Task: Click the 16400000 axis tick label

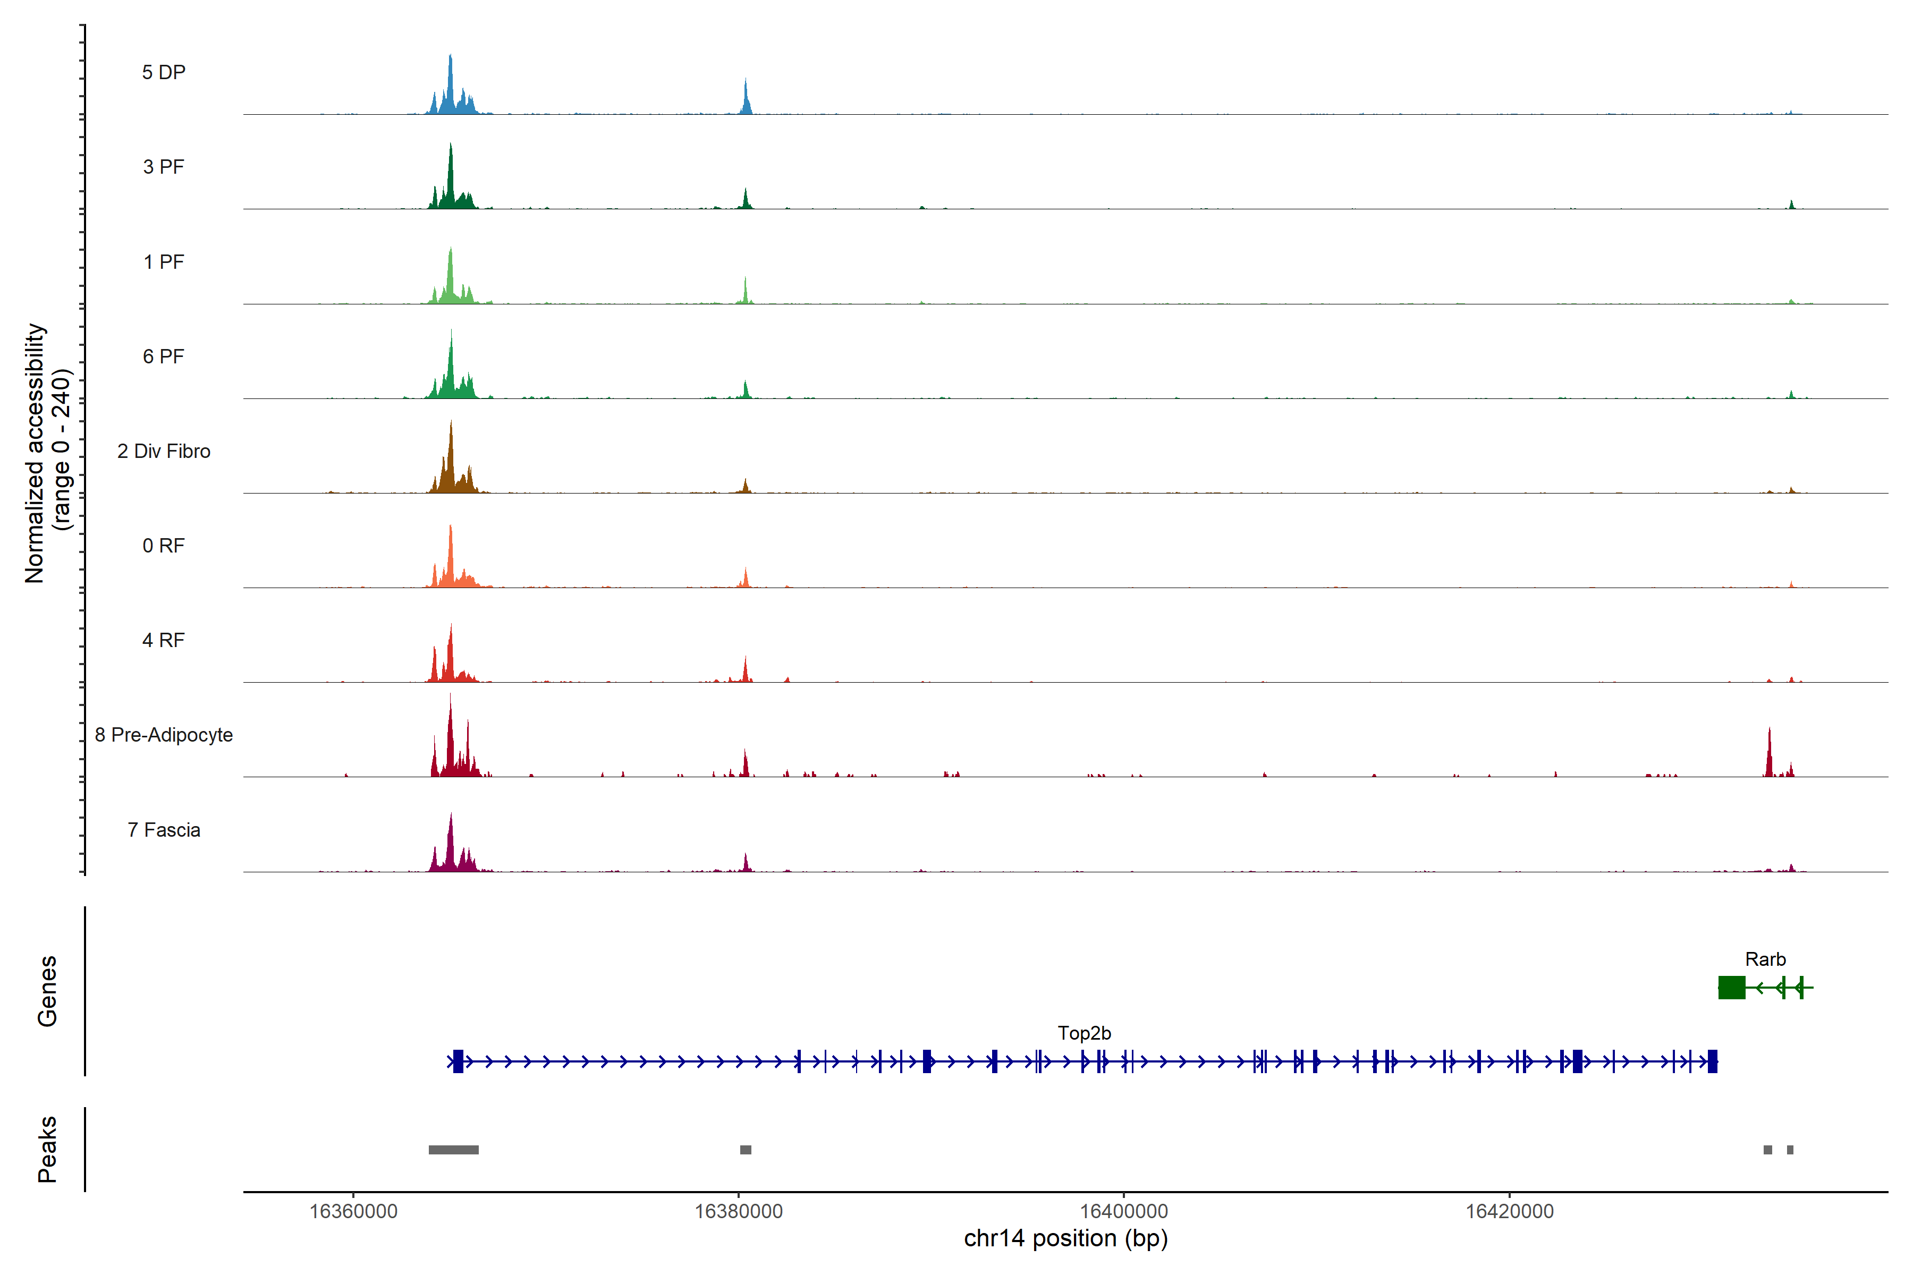Action: pos(1123,1212)
